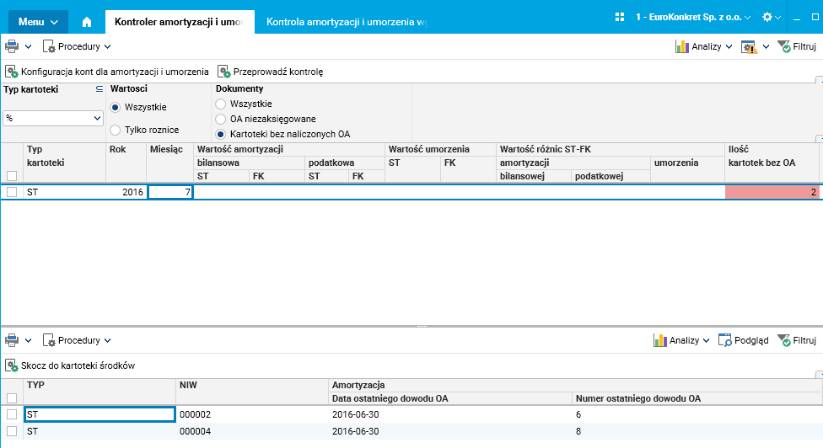Open the EuroKonkret Sp. z o.o. company selector
Viewport: 823px width, 448px height.
pyautogui.click(x=693, y=17)
